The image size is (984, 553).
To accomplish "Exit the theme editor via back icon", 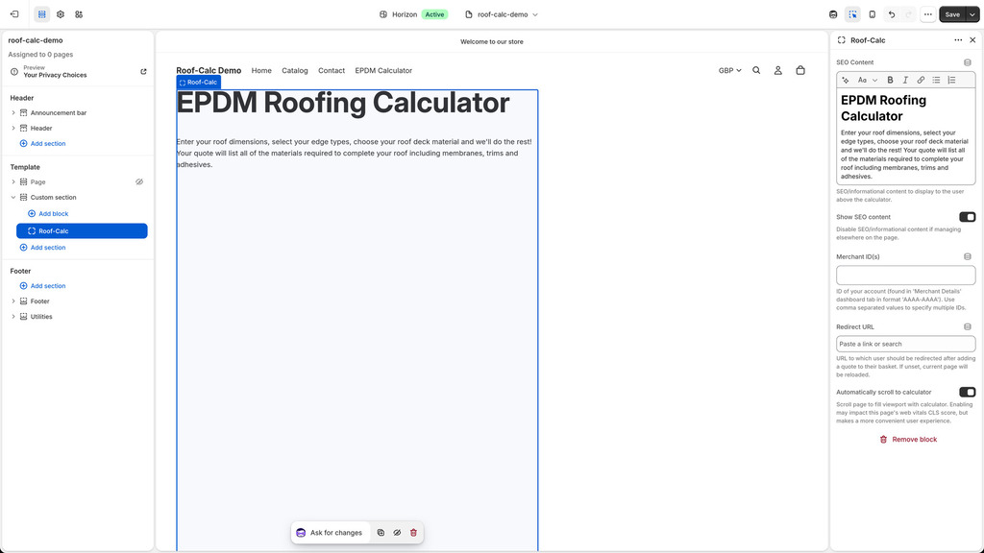I will click(x=14, y=14).
